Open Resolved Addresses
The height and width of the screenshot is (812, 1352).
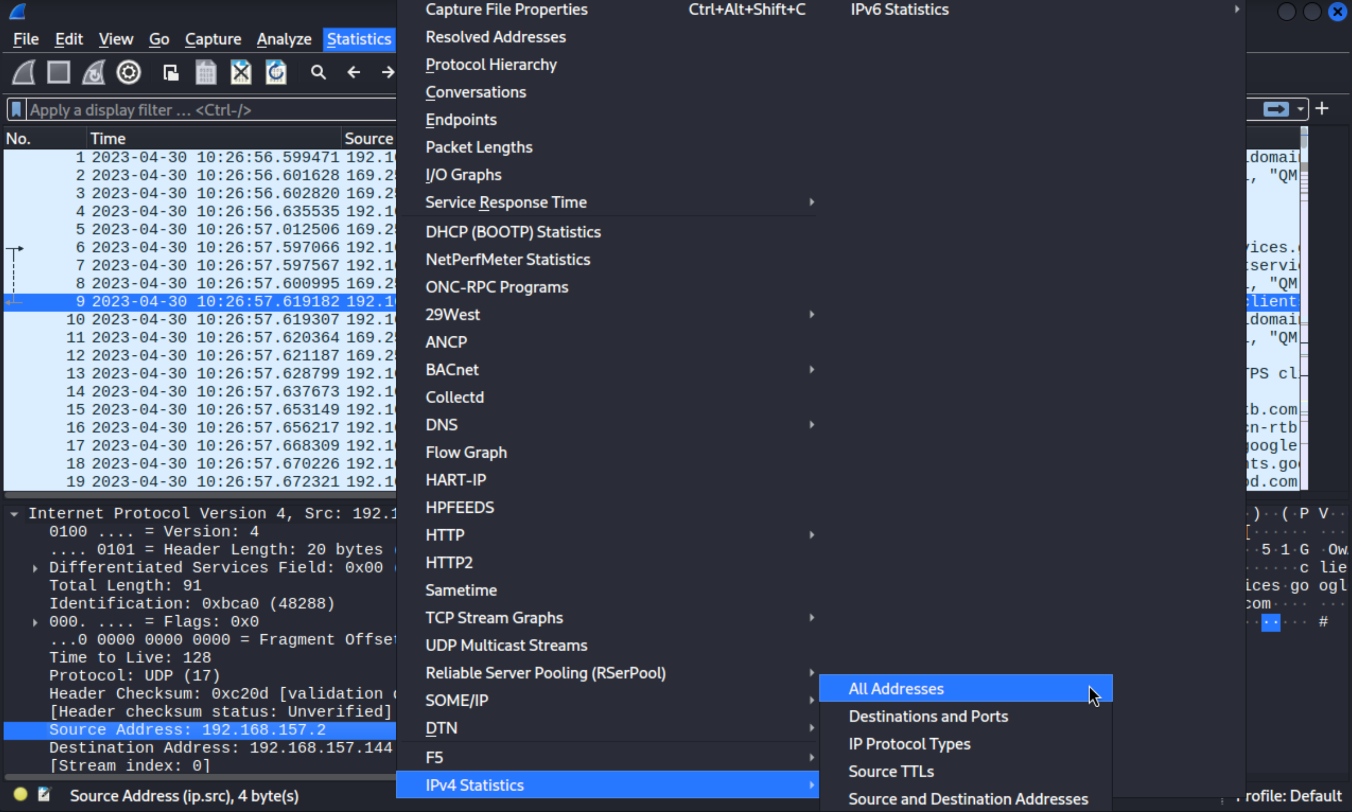coord(607,37)
